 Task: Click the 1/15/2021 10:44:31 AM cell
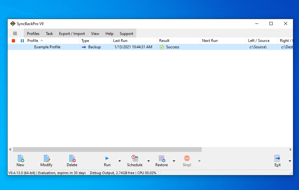pos(133,47)
